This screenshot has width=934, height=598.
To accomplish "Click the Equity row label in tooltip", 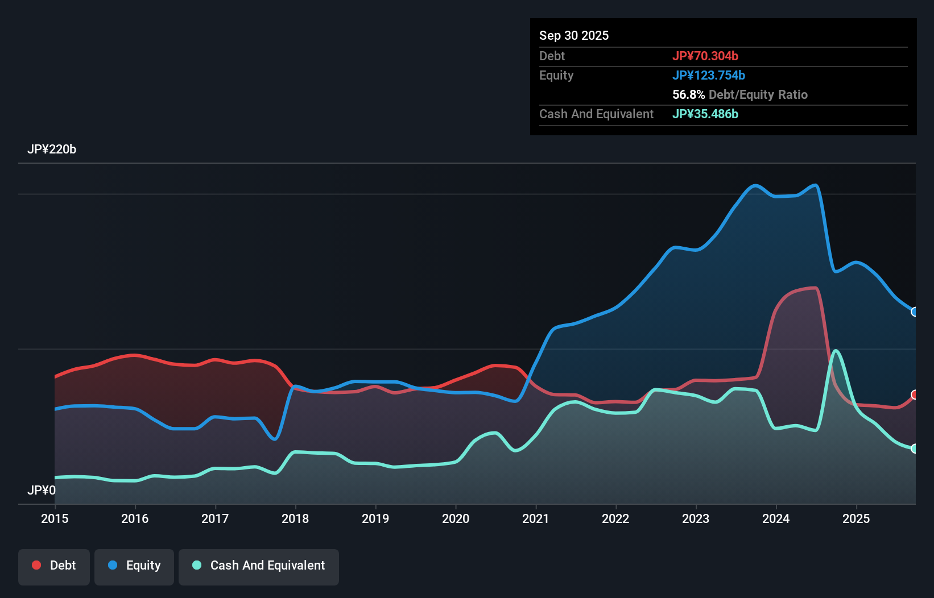I will coord(556,76).
